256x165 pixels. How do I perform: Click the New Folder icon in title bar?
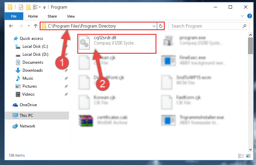(x=28, y=7)
